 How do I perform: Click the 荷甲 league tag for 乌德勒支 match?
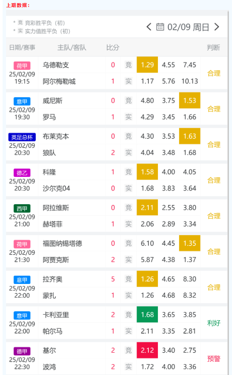22,66
